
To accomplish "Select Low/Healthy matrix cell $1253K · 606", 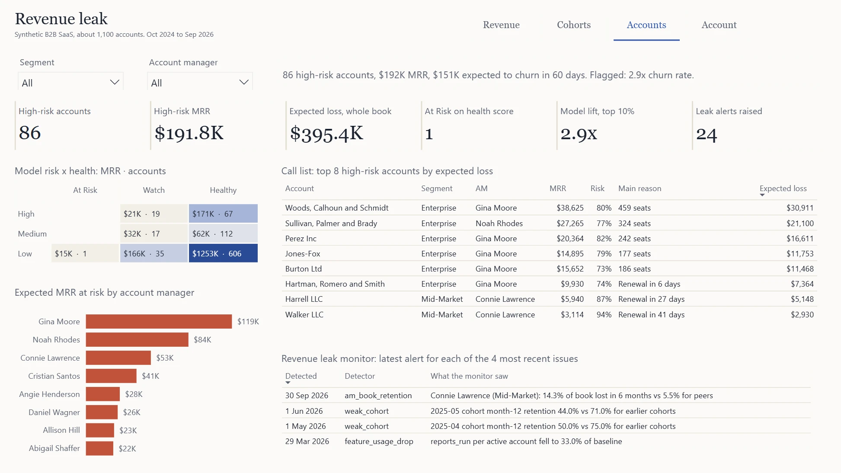I will [223, 253].
